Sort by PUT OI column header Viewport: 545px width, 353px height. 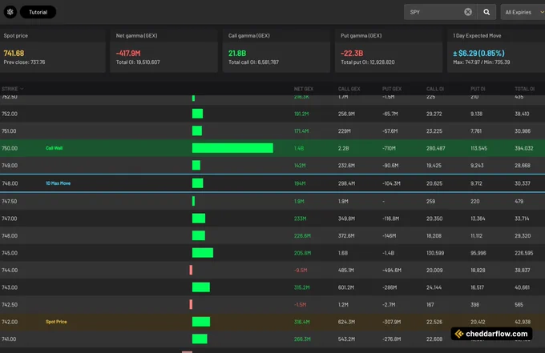click(x=478, y=89)
